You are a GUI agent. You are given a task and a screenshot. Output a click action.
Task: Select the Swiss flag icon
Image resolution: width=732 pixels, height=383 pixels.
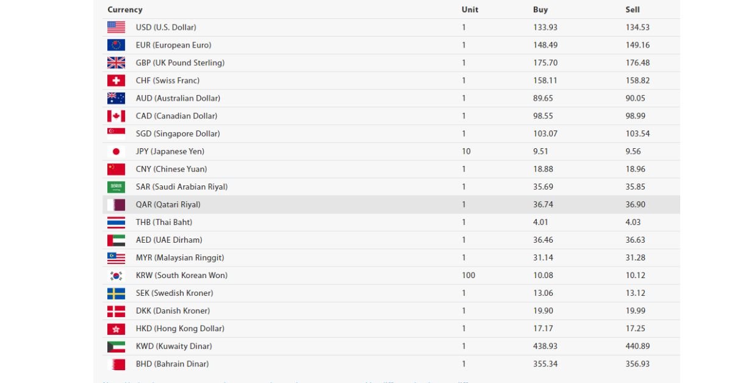(116, 81)
